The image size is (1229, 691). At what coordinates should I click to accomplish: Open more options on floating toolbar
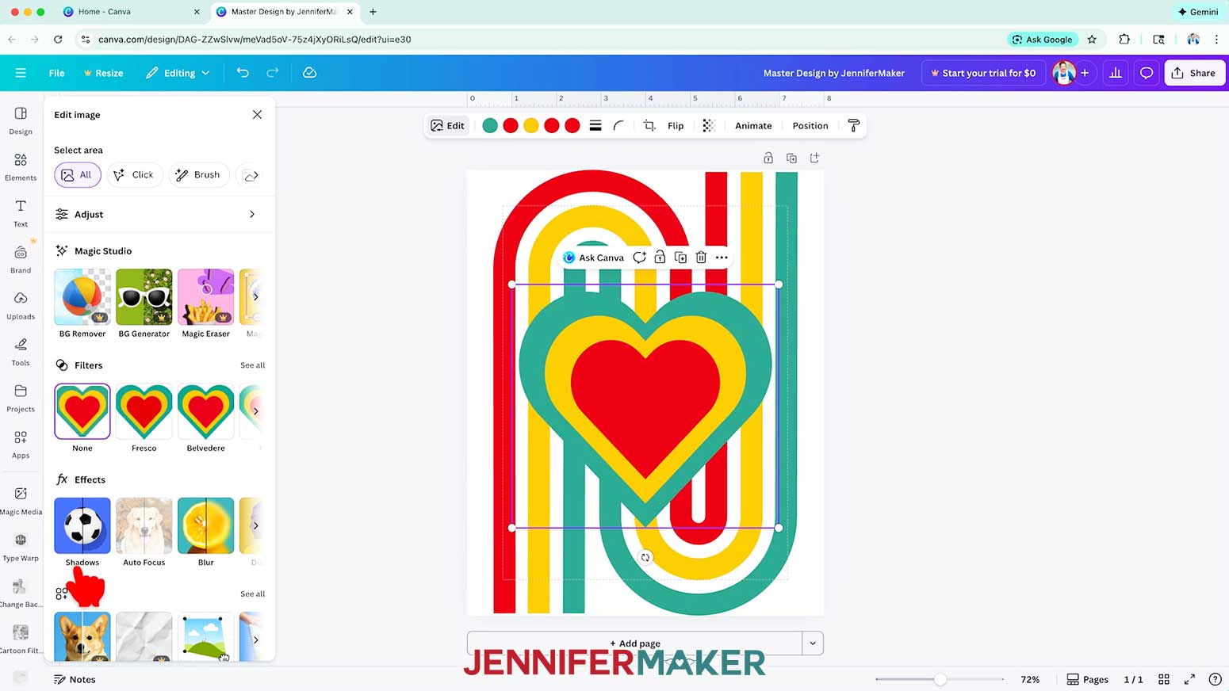coord(722,258)
